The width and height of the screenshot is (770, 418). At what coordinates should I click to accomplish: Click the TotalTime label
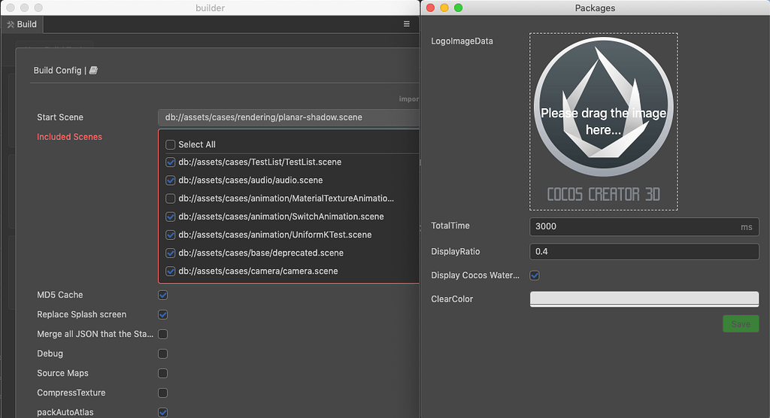(450, 226)
